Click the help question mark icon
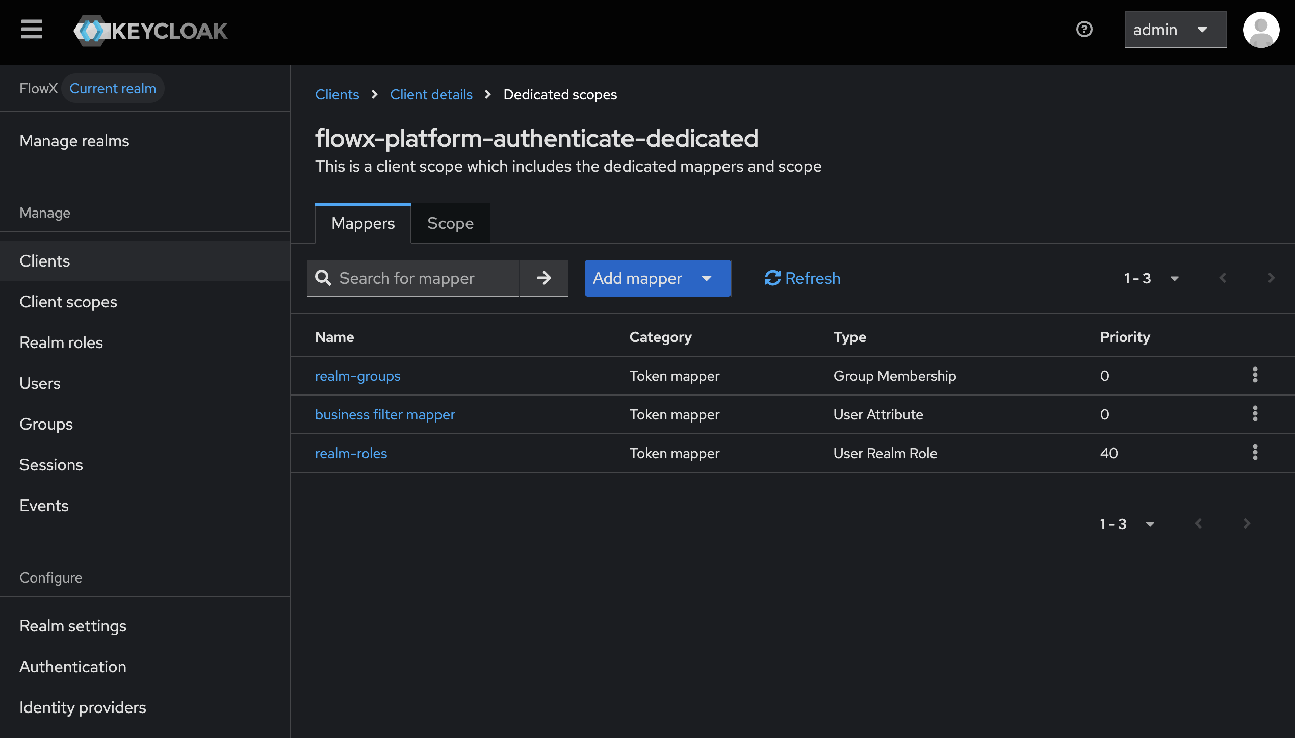Image resolution: width=1295 pixels, height=738 pixels. tap(1084, 30)
